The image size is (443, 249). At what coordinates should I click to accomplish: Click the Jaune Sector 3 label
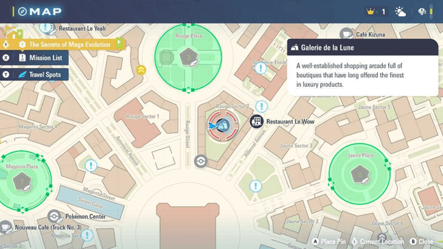[x=296, y=146]
